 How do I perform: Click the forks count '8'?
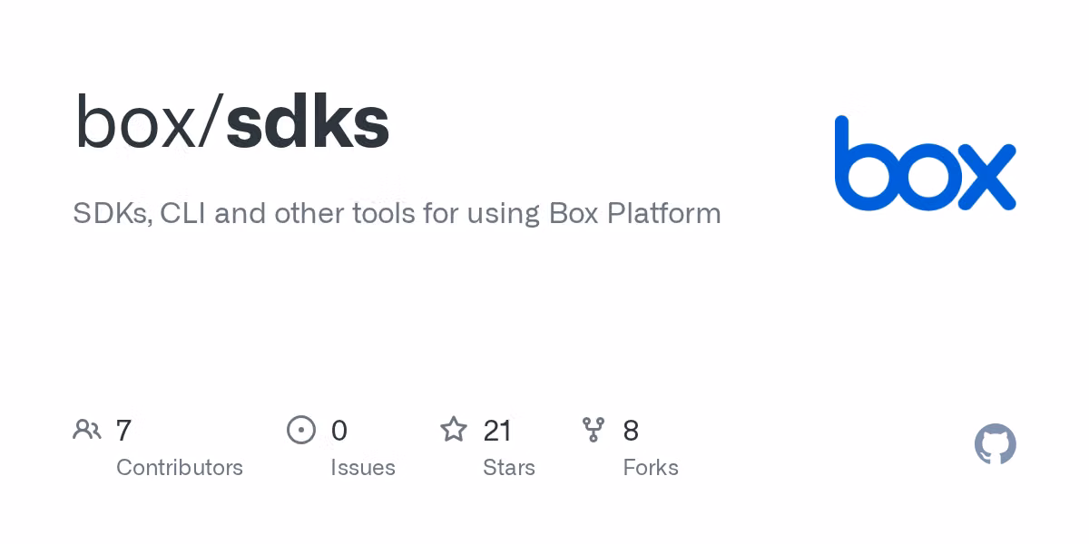coord(631,431)
